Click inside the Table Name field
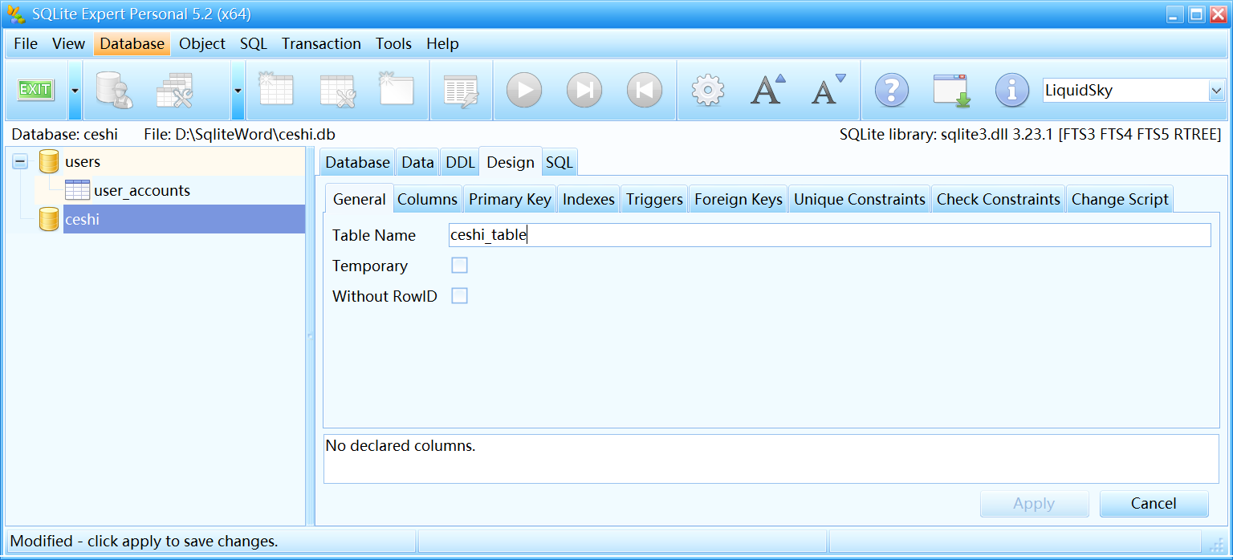Screen dimensions: 1233x560 [x=722, y=234]
